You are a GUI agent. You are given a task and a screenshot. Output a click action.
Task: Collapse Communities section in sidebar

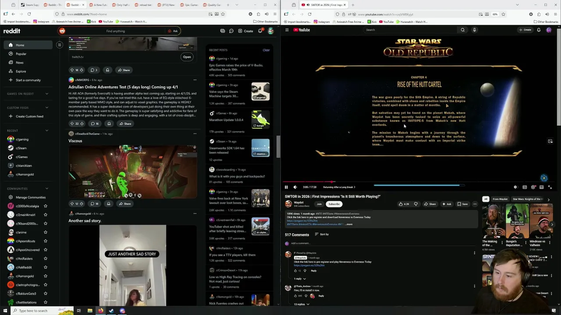tap(47, 189)
